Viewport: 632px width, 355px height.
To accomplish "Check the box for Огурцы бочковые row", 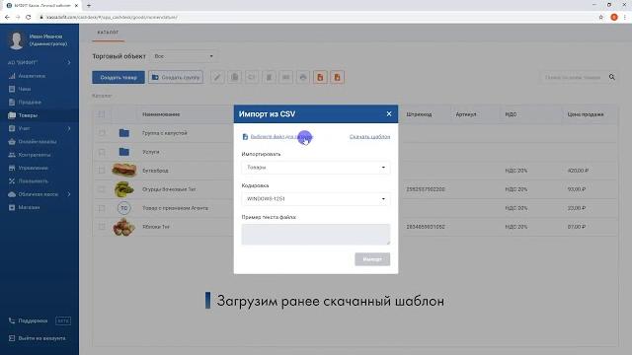I will [102, 189].
